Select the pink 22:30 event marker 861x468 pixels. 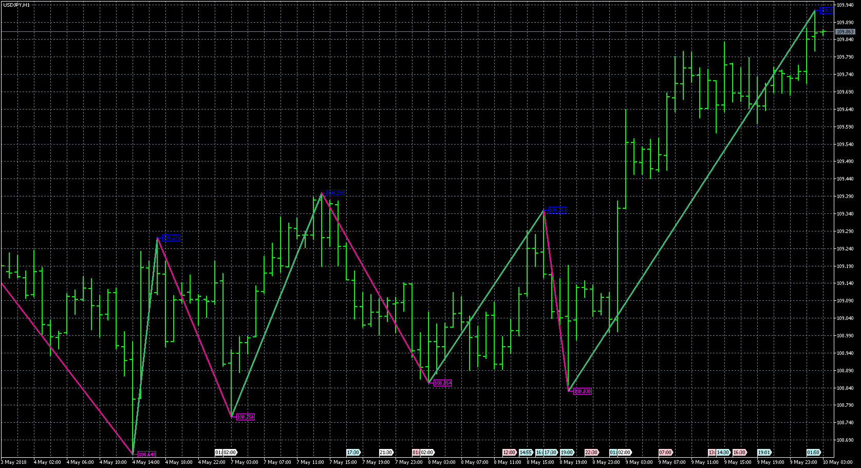tap(591, 453)
